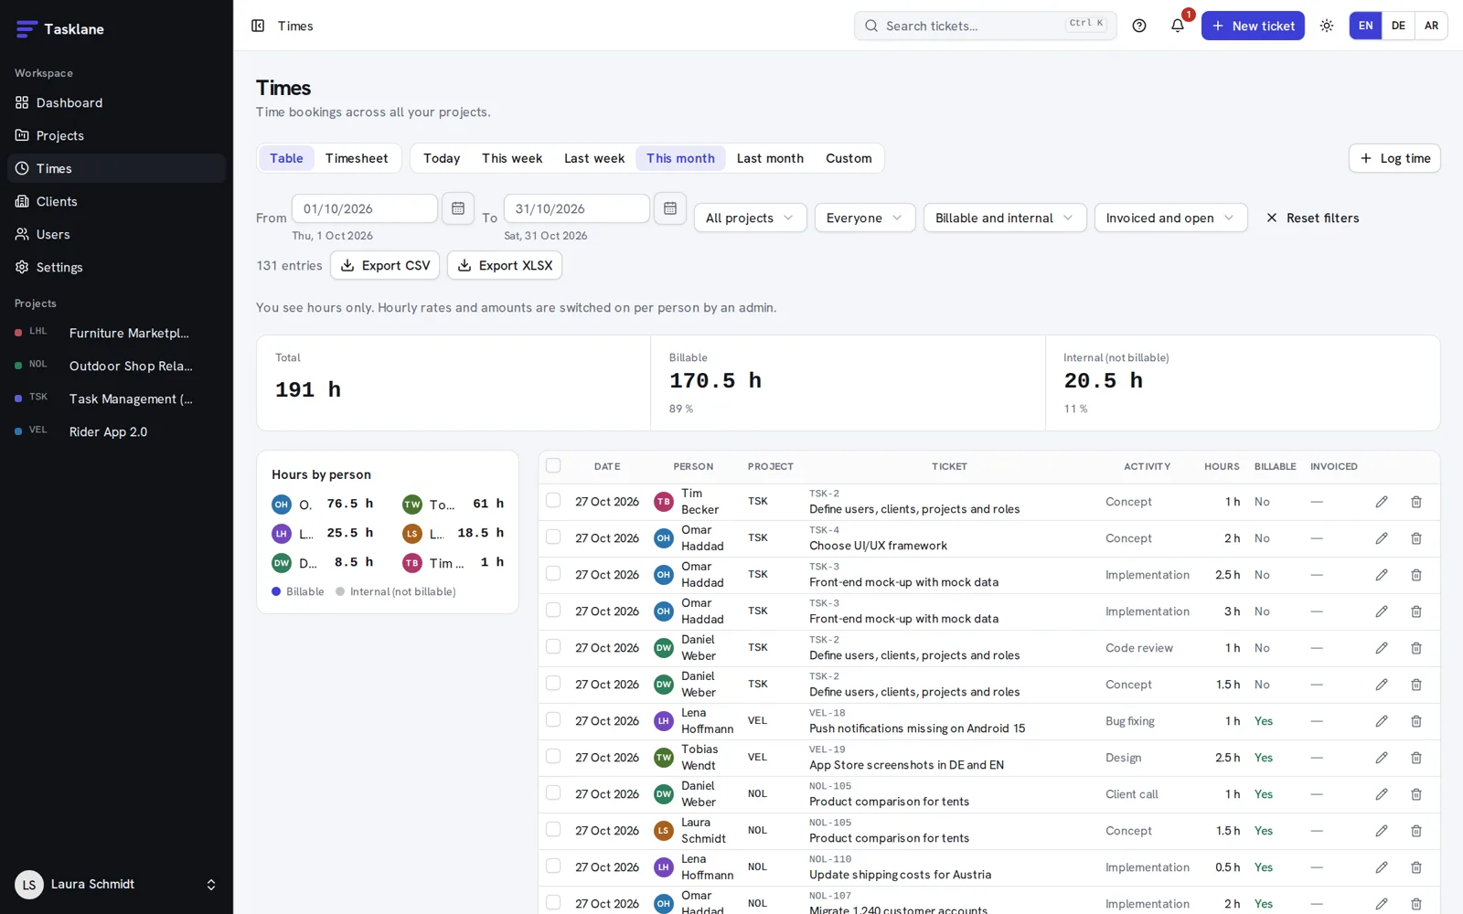Open the Outdoor Shop project in sidebar
Viewport: 1463px width, 914px height.
(x=116, y=366)
